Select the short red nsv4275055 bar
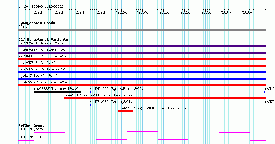This screenshot has width=275, height=144. coord(125,111)
